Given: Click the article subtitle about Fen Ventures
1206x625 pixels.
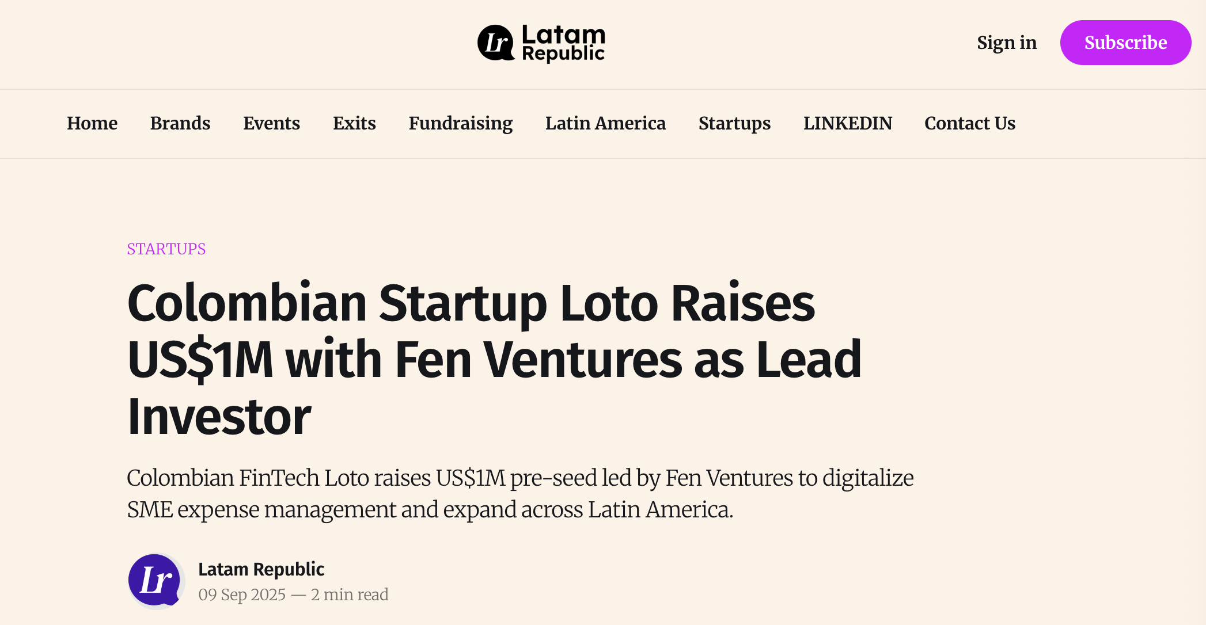Looking at the screenshot, I should pos(519,493).
